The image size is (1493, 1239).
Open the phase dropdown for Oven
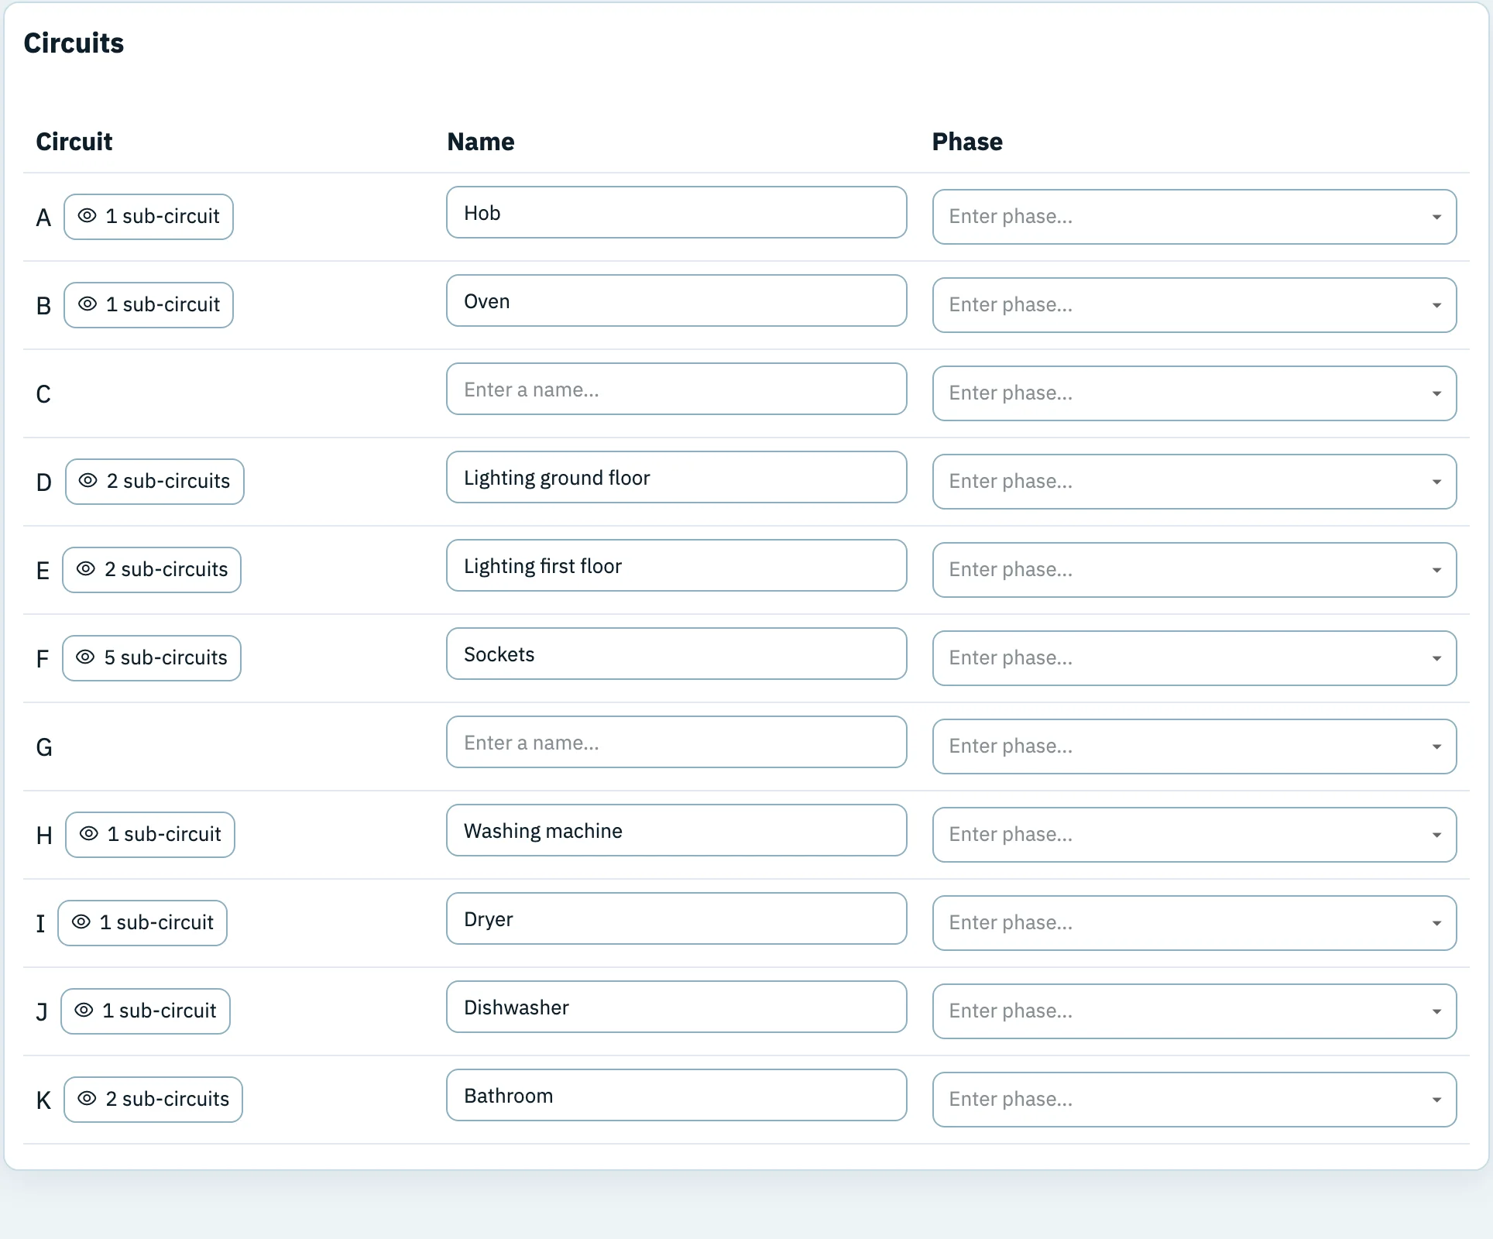(1194, 305)
